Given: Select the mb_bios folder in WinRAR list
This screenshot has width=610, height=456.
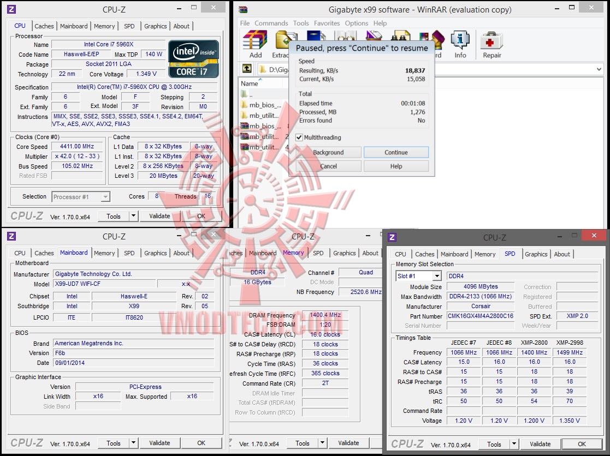Looking at the screenshot, I should click(260, 105).
